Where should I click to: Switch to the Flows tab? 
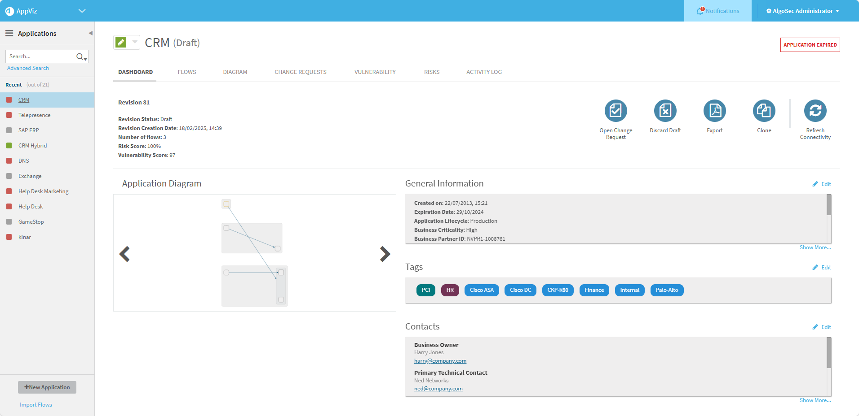[187, 72]
